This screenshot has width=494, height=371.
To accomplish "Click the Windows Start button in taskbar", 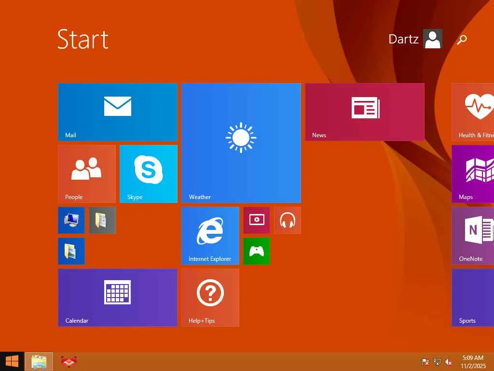I will coord(12,361).
